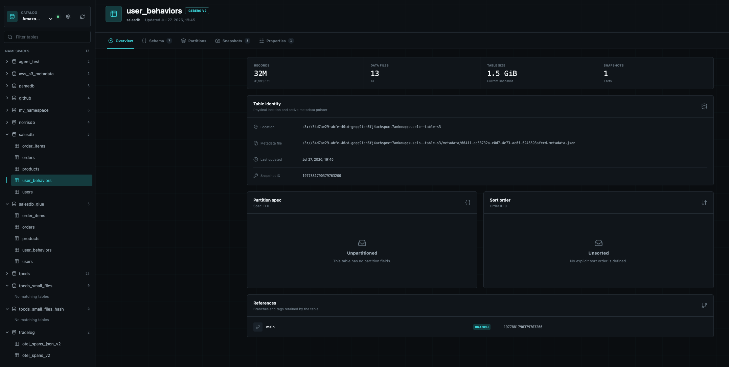Click the Table identity database icon
729x367 pixels.
704,106
